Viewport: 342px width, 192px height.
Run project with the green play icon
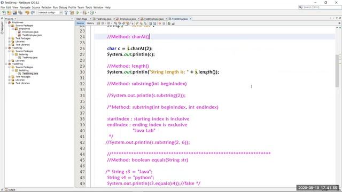[x=77, y=13]
